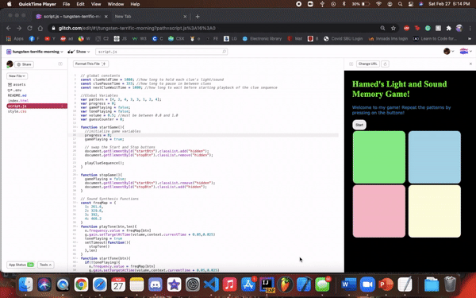Open the user account dropdown in Glitch header
The width and height of the screenshot is (476, 298).
448,52
